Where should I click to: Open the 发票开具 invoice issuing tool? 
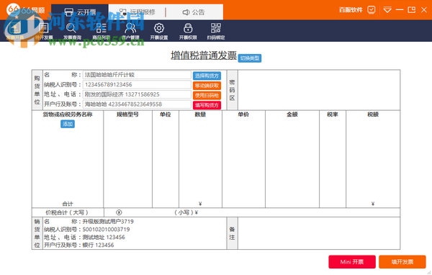[x=15, y=31]
